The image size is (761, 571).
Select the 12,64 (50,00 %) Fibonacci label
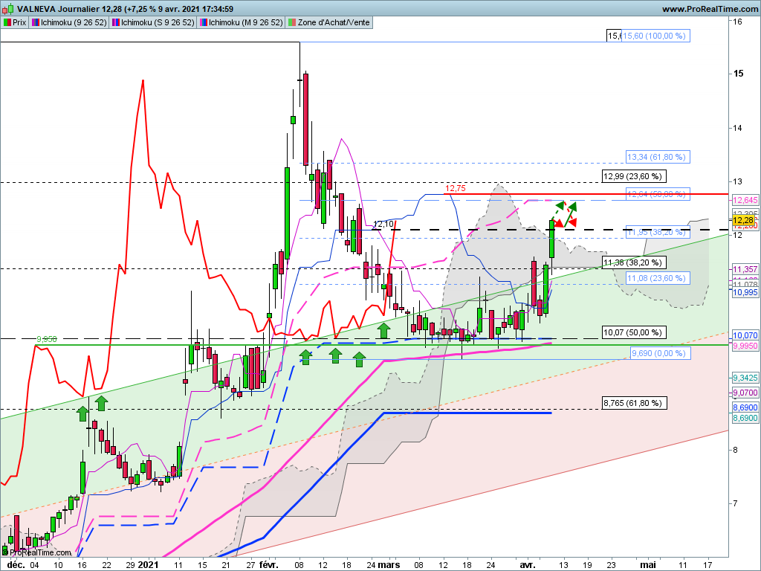pos(657,194)
